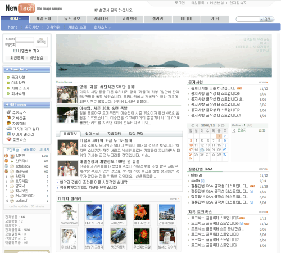
Task: Click the gift box icon beside 기획상품
Action: [x=8, y=118]
